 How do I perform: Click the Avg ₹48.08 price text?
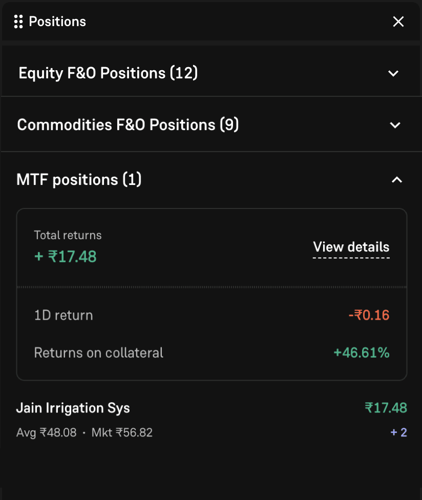pyautogui.click(x=47, y=433)
